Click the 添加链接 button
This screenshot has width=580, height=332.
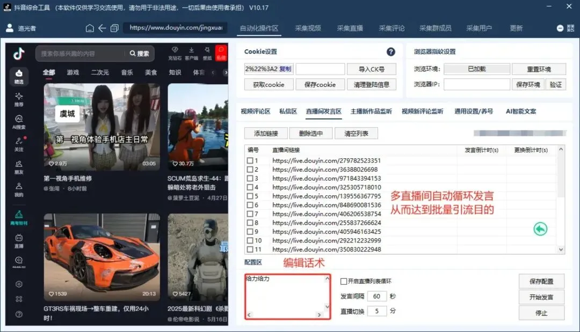(266, 134)
